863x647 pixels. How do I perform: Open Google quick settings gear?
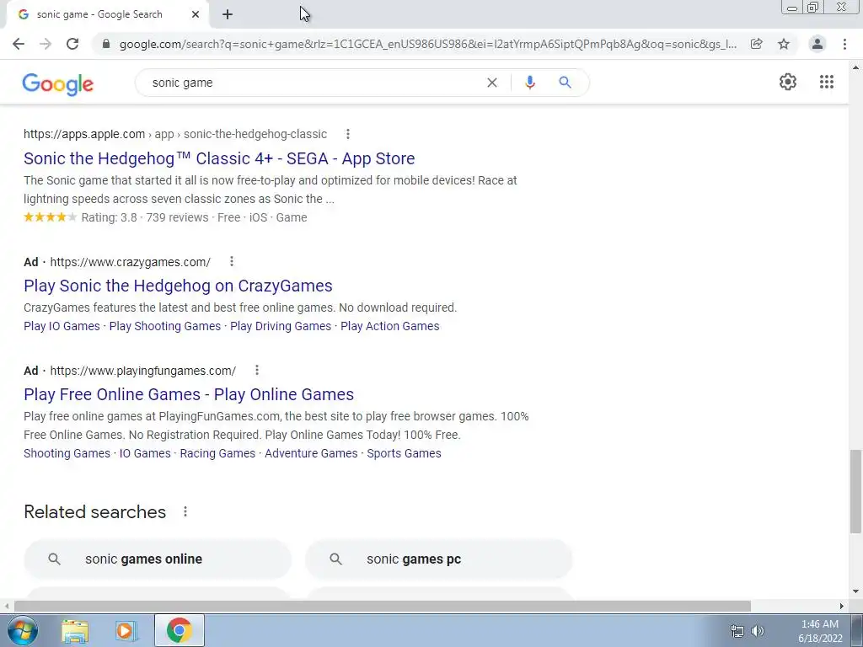[788, 82]
